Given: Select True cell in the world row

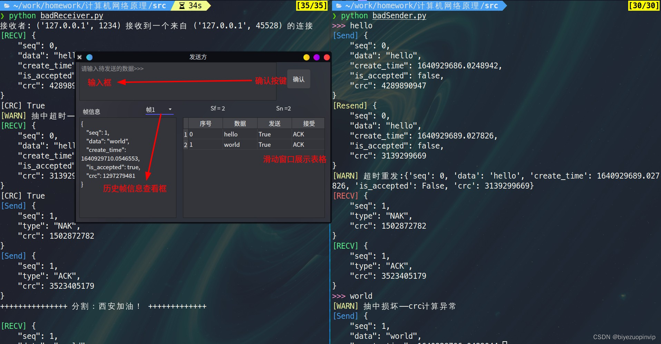Looking at the screenshot, I should point(274,145).
